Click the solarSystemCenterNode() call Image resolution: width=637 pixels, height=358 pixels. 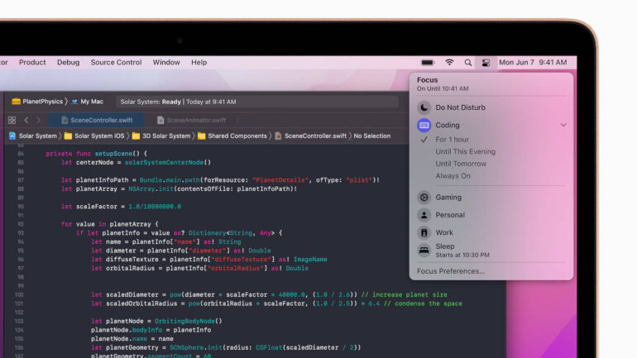[x=168, y=162]
